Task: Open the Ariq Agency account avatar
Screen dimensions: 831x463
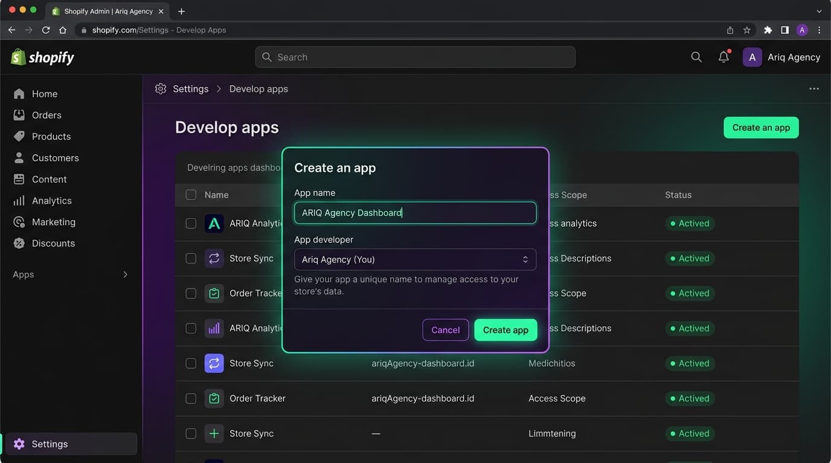Action: [752, 57]
